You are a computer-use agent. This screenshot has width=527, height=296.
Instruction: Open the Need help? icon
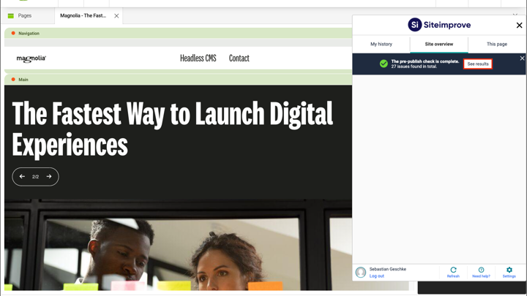pyautogui.click(x=481, y=271)
